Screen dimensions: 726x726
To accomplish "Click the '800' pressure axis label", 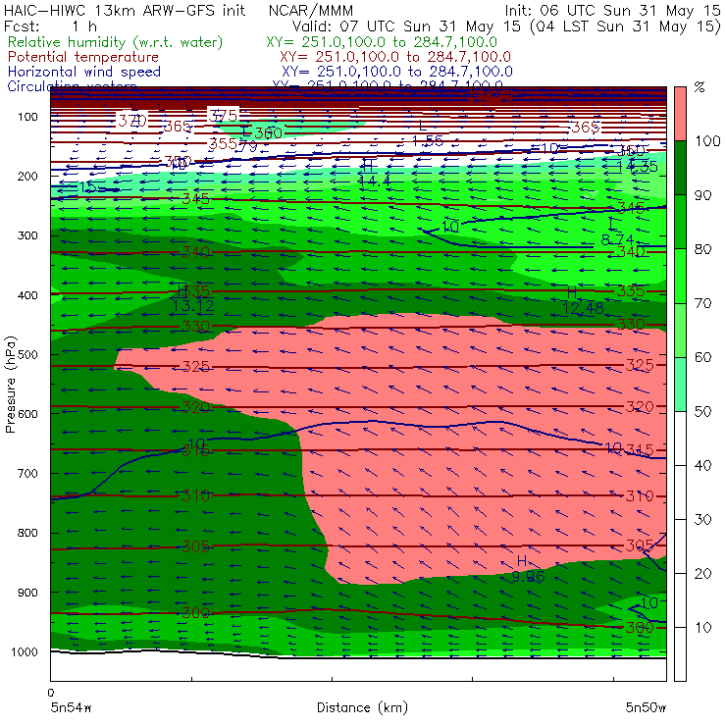I will click(27, 533).
